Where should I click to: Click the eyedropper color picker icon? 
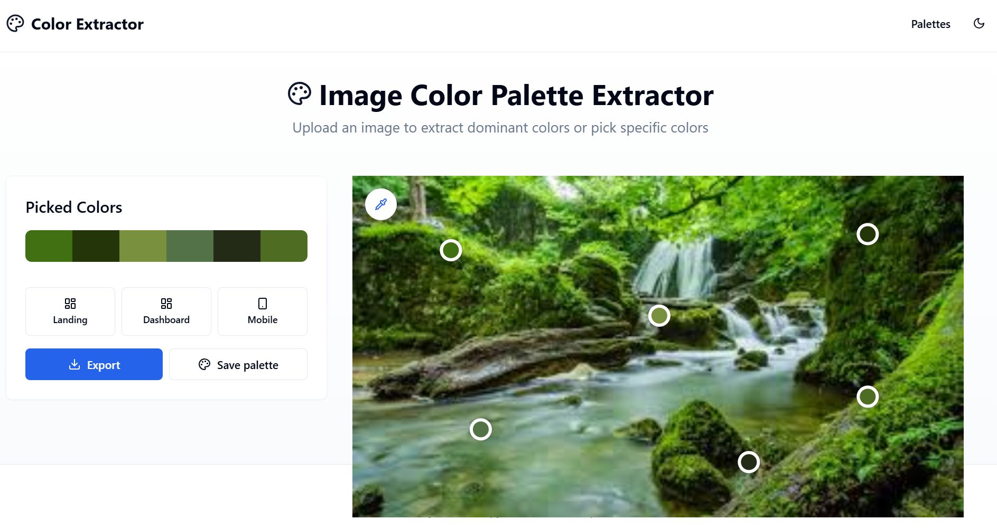(x=381, y=204)
